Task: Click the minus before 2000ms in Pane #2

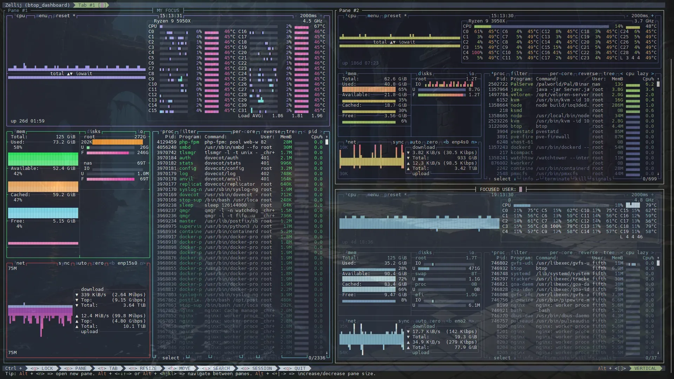Action: pos(627,16)
